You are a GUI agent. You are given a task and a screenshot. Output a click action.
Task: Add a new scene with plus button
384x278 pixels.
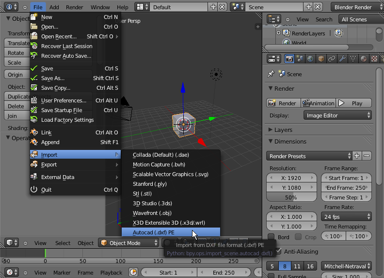click(308, 7)
